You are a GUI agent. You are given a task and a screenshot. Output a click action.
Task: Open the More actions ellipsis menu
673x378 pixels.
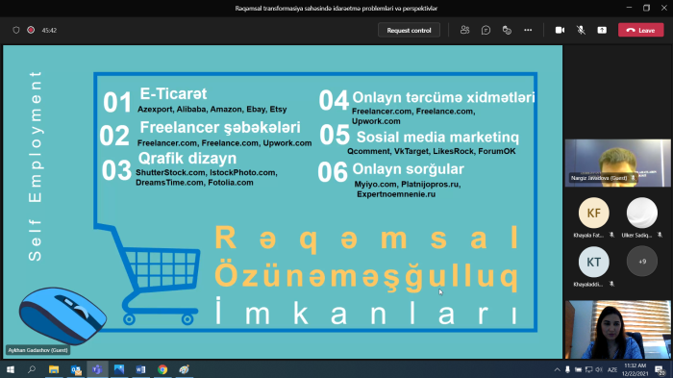[528, 30]
